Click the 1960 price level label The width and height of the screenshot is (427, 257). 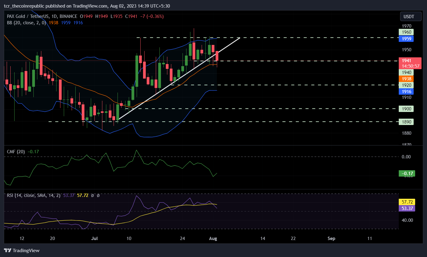(406, 32)
